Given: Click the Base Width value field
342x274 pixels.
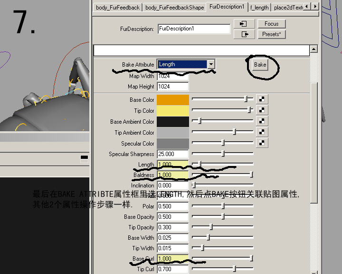Looking at the screenshot, I should coord(173,238).
